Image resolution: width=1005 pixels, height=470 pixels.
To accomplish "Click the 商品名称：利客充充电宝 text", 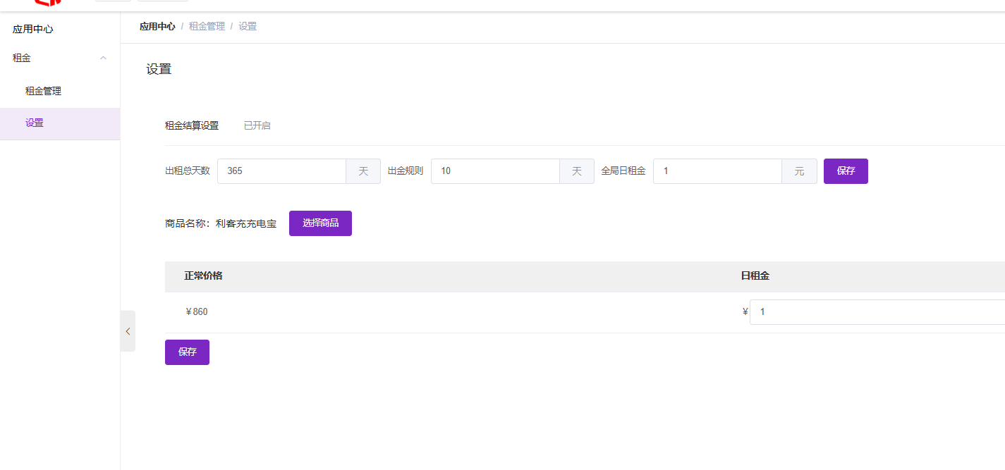I will [221, 223].
